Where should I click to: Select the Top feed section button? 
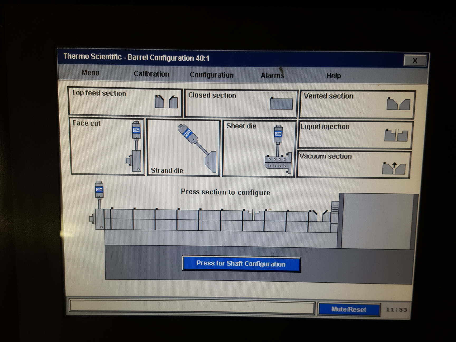125,102
